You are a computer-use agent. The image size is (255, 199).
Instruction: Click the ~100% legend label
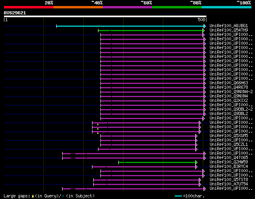coord(243,3)
